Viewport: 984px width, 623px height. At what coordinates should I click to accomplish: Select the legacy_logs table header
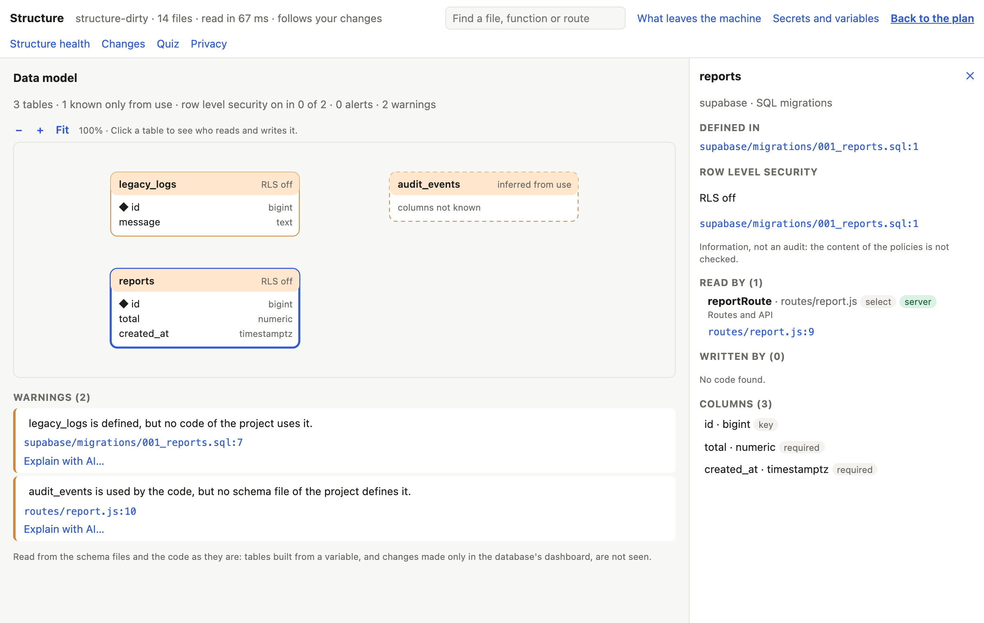coord(205,184)
